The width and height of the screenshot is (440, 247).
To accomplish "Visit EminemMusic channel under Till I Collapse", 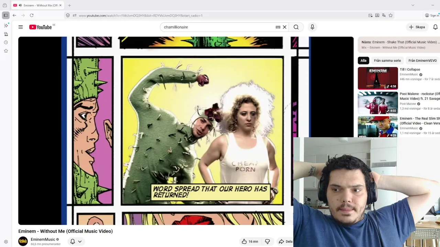I will (409, 74).
